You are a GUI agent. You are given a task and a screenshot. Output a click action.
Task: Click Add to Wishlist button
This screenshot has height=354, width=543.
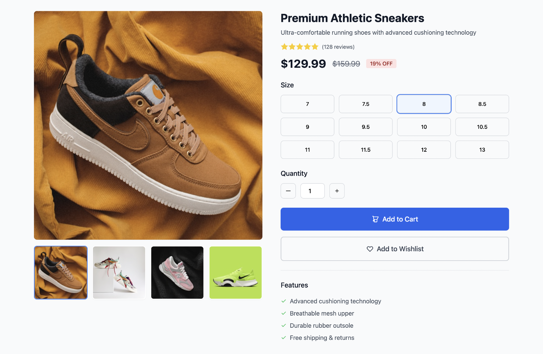click(x=394, y=249)
